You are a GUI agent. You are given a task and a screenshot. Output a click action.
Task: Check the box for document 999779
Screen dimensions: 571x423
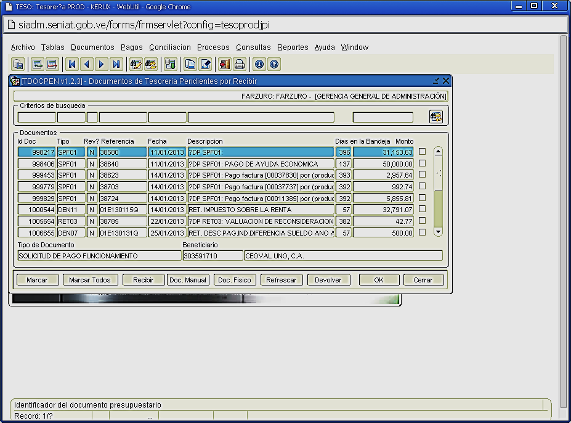(422, 186)
